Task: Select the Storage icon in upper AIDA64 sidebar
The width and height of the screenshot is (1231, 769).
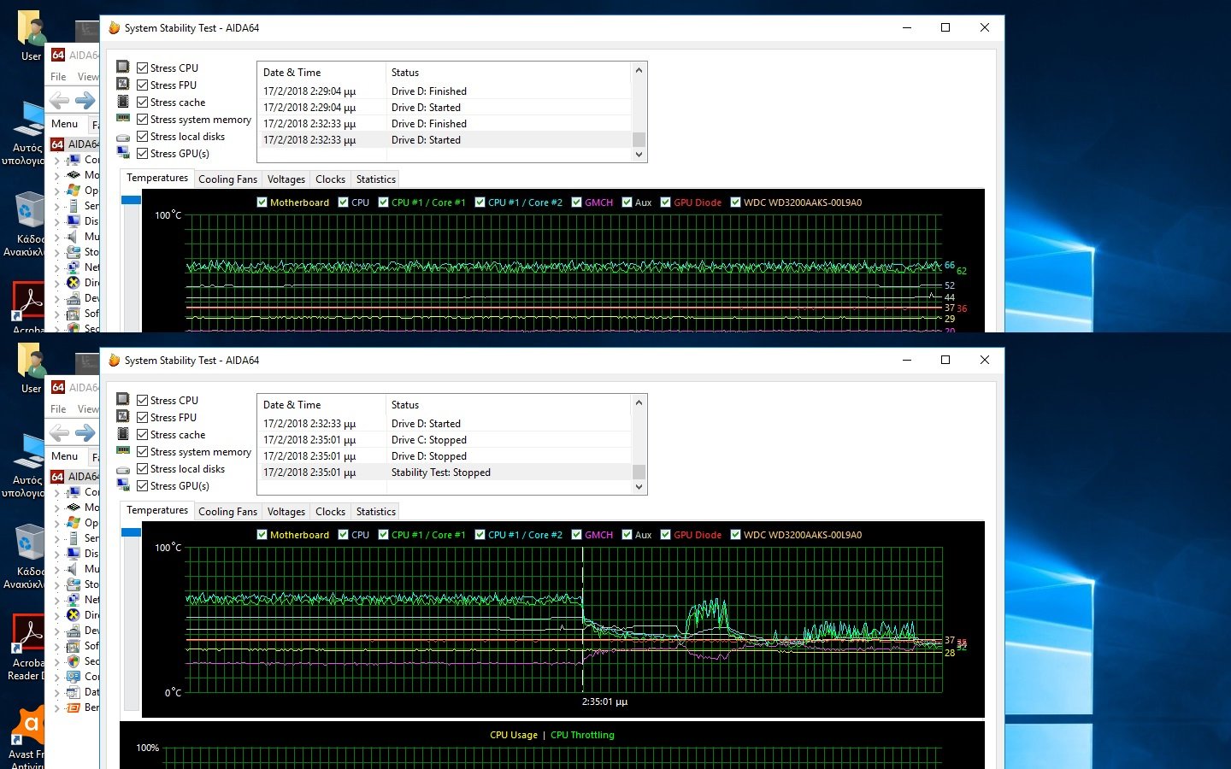Action: (74, 252)
